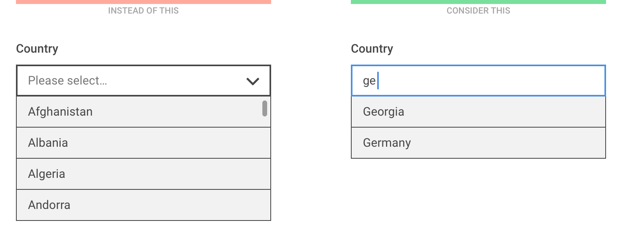Viewport: 622px width, 252px height.
Task: Click the red bar above "INSTEAD OF THIS"
Action: click(144, 2)
